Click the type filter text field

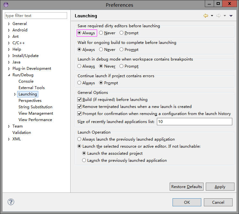tap(36, 16)
